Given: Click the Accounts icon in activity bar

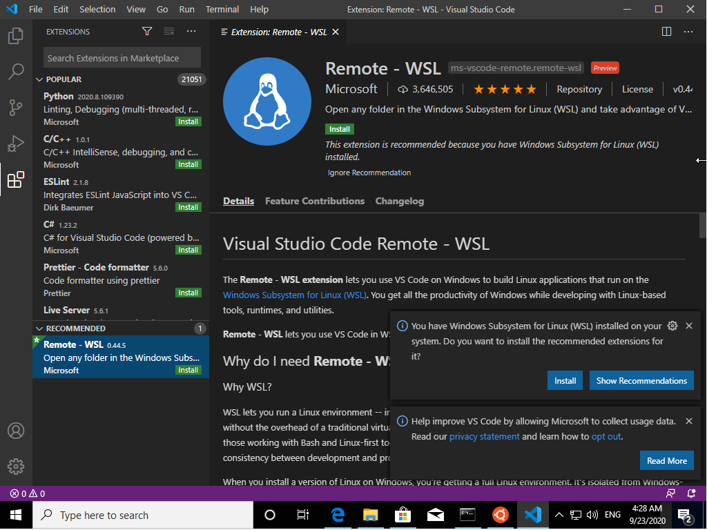Looking at the screenshot, I should pos(16,431).
